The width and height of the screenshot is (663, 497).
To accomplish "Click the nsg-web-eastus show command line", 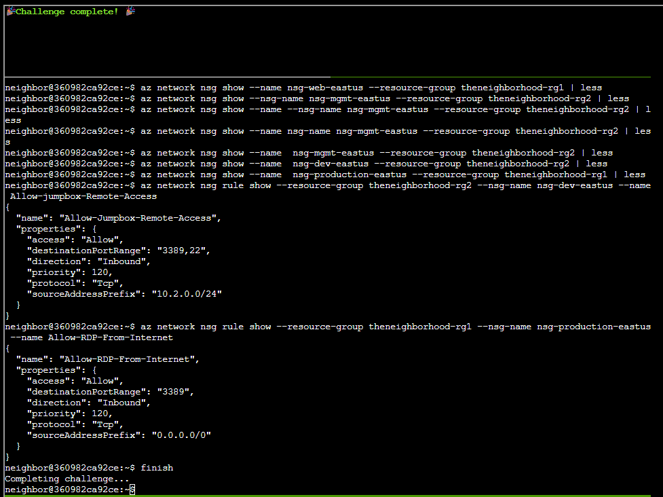I will point(303,88).
